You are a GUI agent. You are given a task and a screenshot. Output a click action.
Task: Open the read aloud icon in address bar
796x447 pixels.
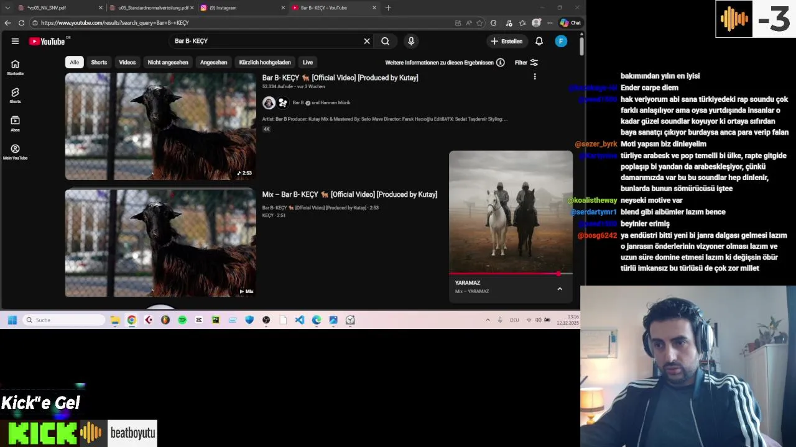tap(469, 23)
